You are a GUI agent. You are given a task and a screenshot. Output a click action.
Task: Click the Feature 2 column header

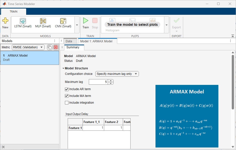113,122
